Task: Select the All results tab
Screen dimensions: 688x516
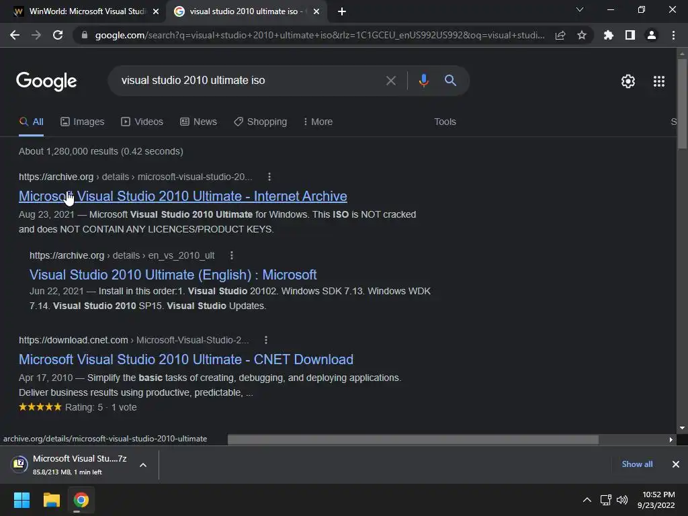Action: (31, 122)
